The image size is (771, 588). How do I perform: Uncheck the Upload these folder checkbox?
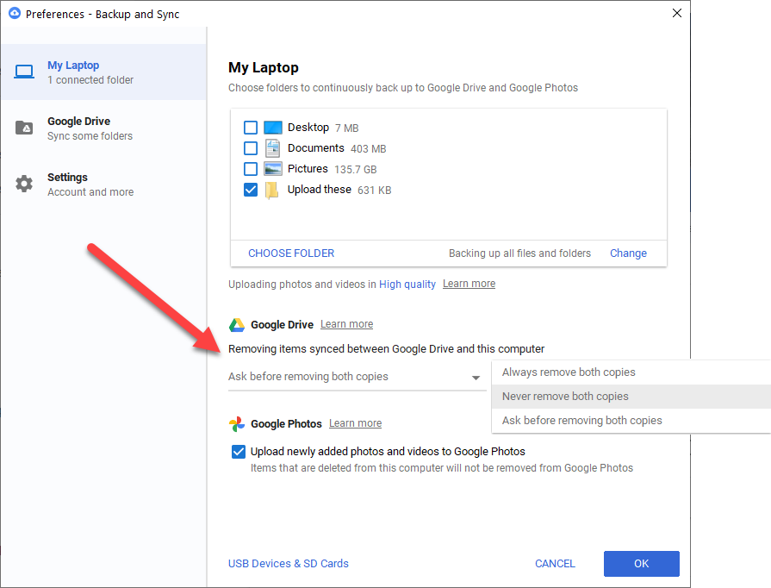251,190
